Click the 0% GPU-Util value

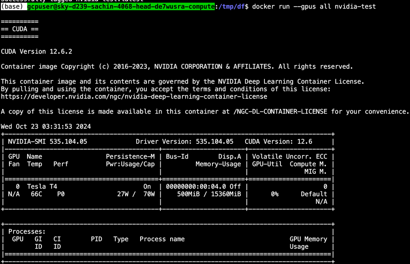276,194
